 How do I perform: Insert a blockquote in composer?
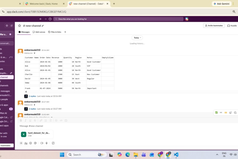tap(56, 121)
